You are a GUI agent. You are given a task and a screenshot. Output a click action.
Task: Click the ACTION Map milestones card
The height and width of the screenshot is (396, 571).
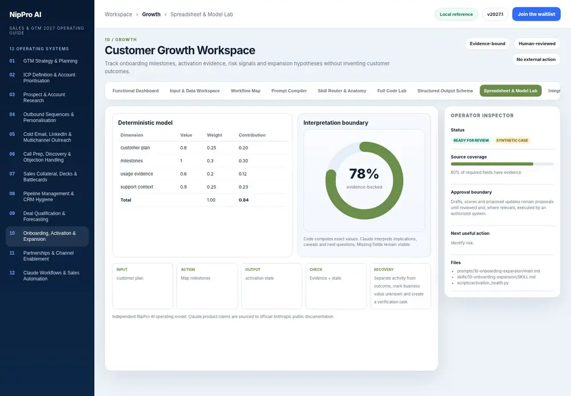point(207,286)
